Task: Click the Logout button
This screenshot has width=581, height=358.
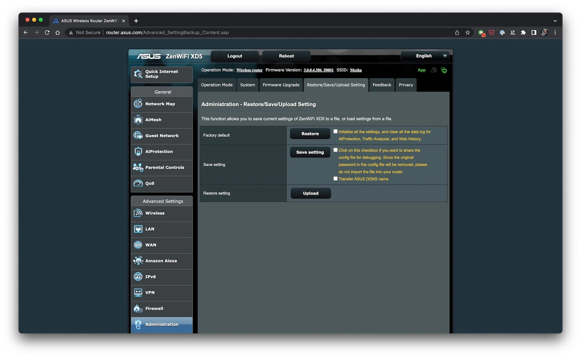Action: 235,56
